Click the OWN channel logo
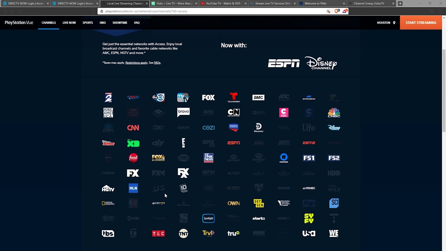The image size is (446, 251). (x=233, y=203)
